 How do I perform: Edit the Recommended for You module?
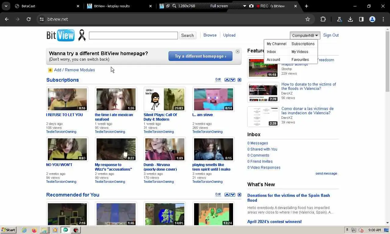point(218,194)
